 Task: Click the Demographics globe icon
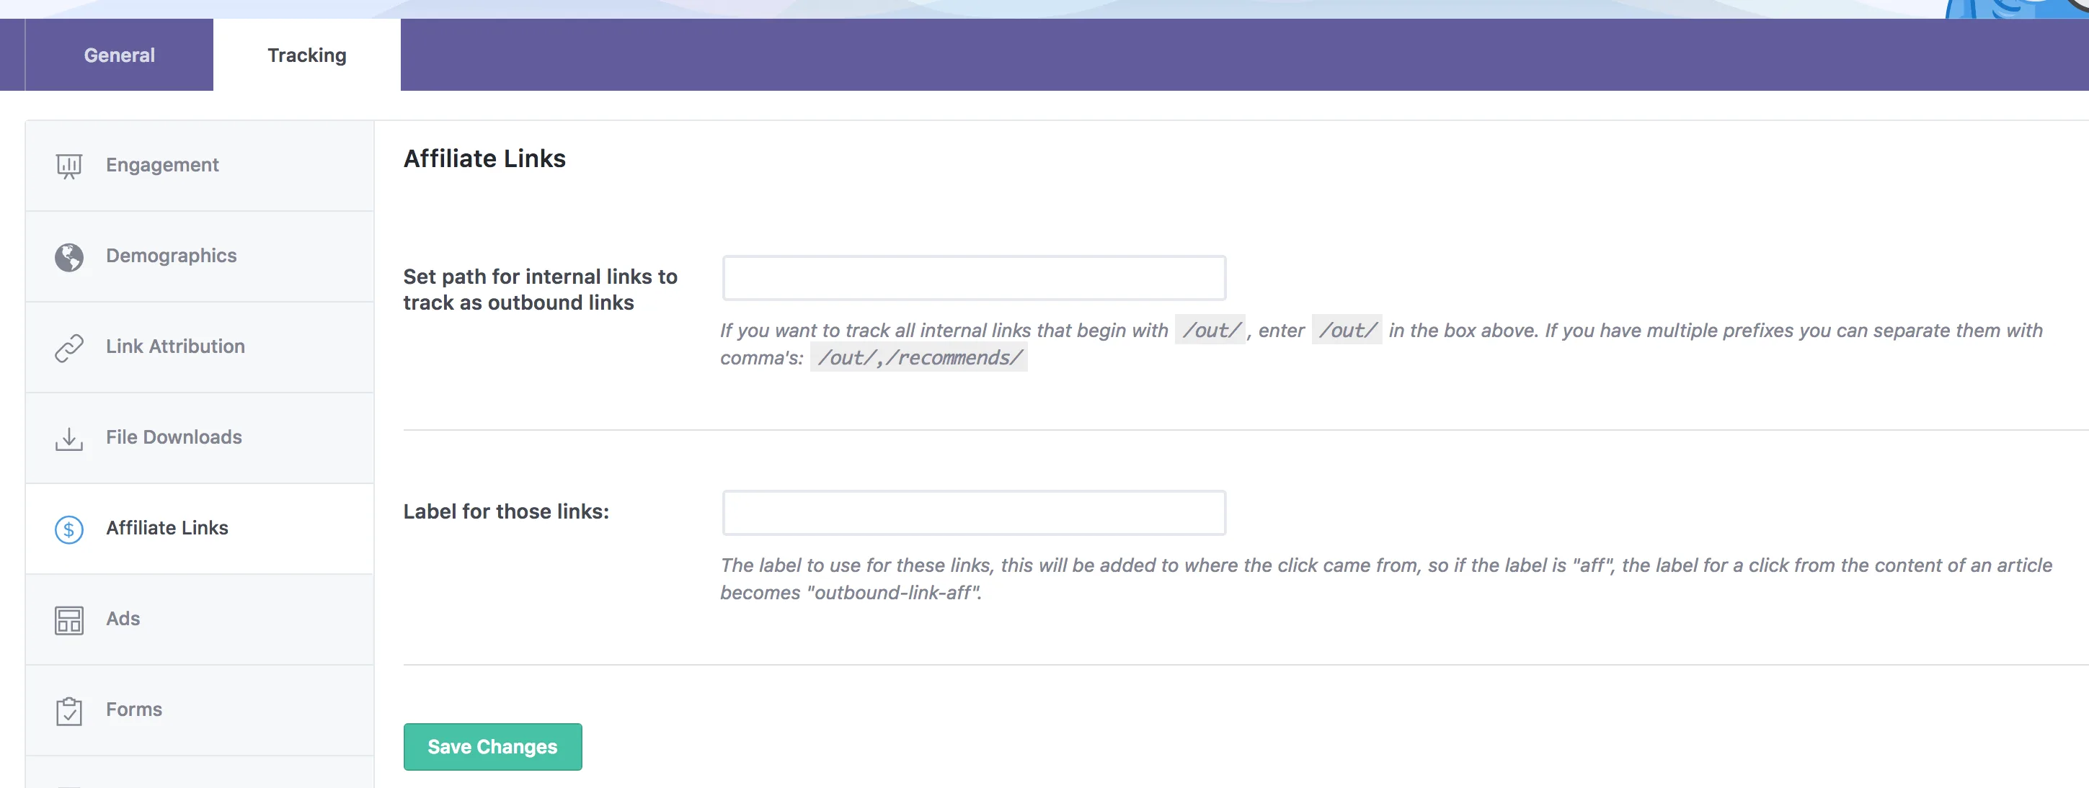coord(69,256)
